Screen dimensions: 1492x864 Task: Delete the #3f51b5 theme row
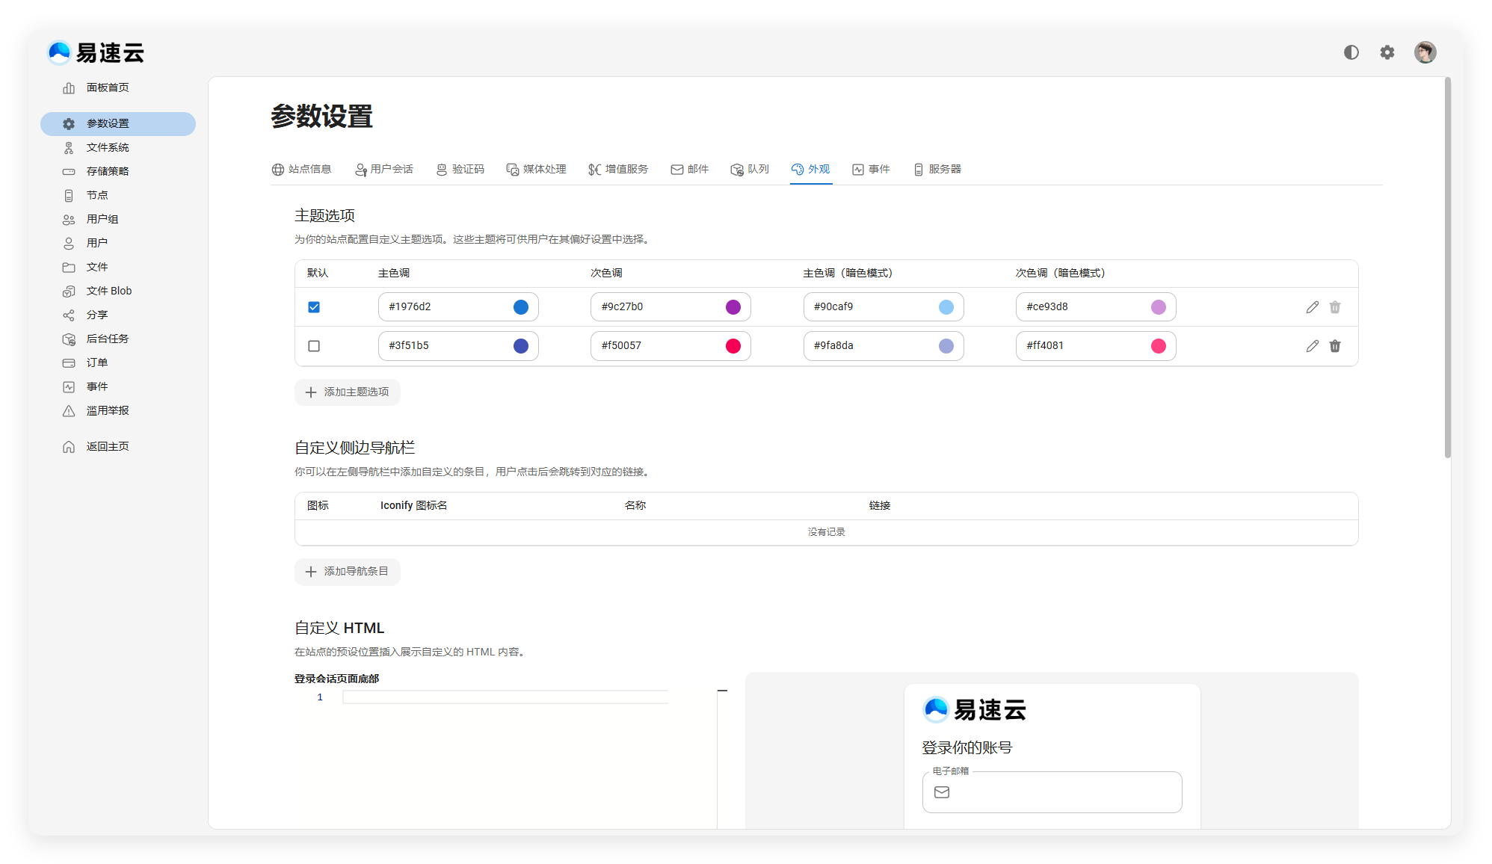[1335, 346]
